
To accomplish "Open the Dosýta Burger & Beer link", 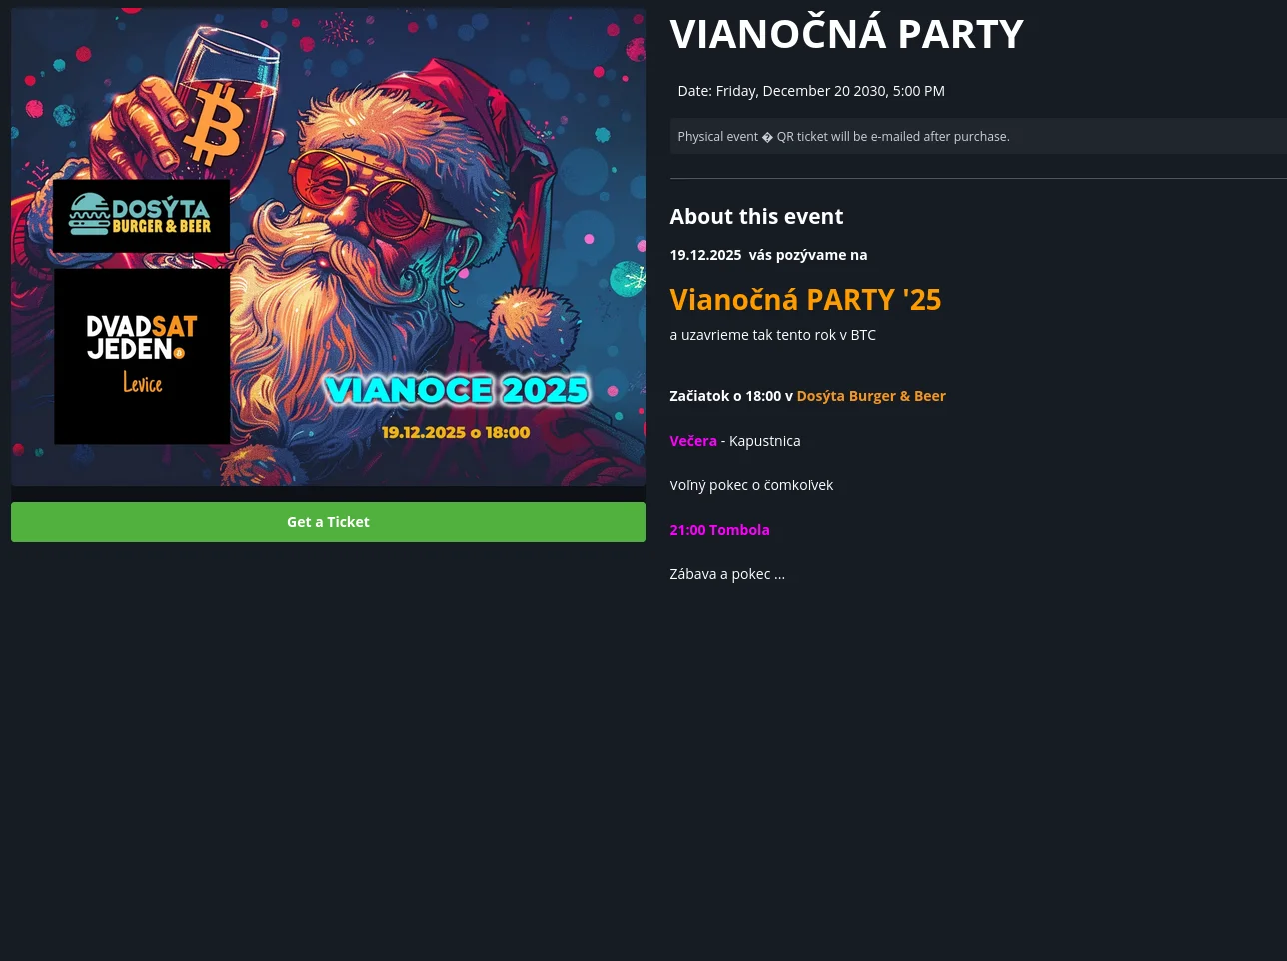I will tap(871, 396).
